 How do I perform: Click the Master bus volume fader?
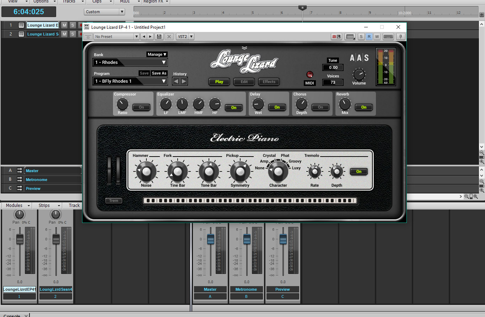211,239
